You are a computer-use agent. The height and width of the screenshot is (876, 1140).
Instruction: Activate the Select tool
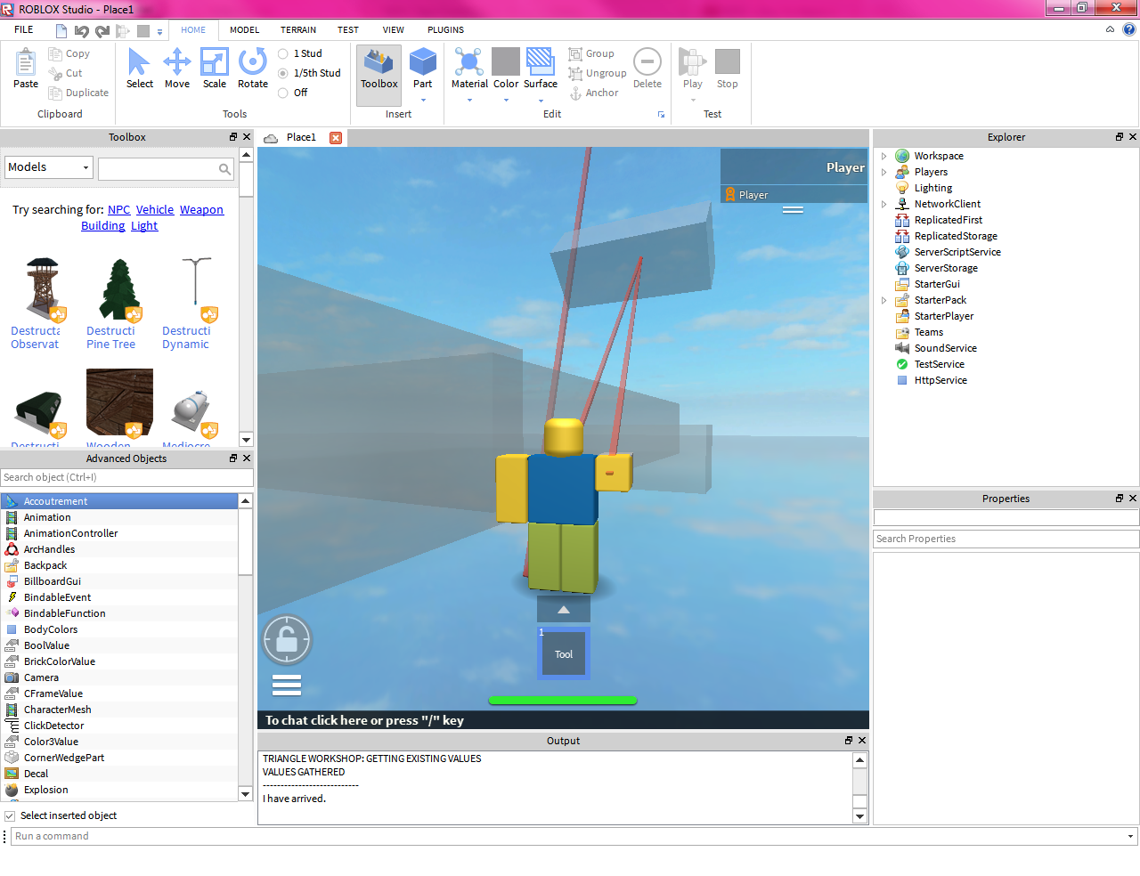pos(140,69)
